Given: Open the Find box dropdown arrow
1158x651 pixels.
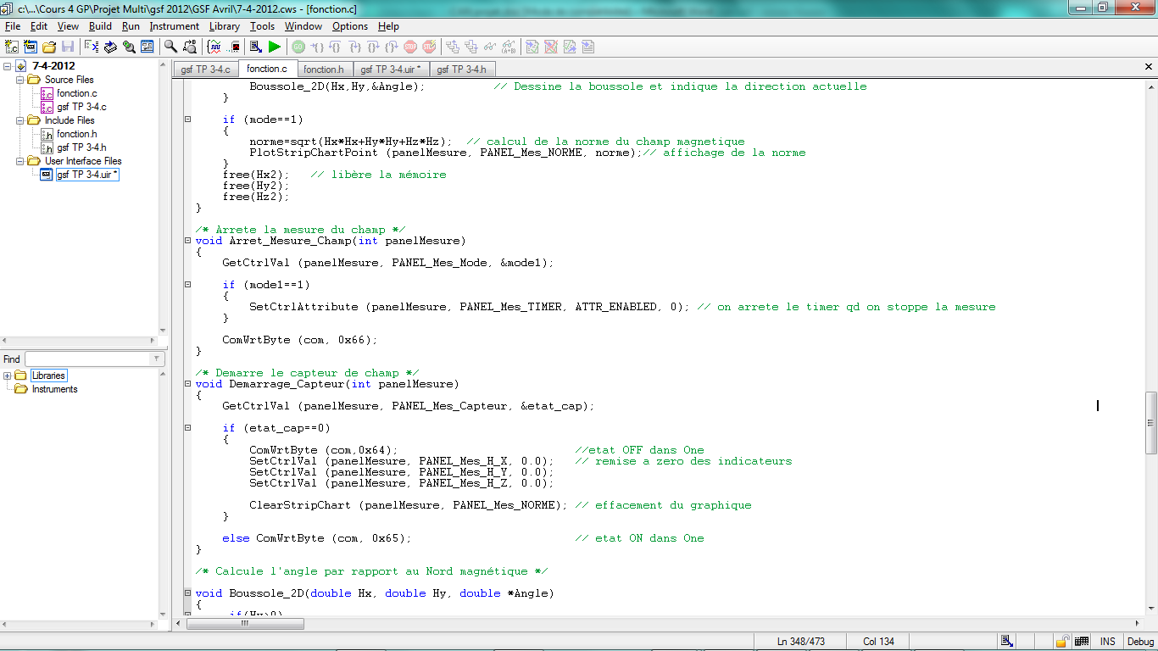Looking at the screenshot, I should pyautogui.click(x=156, y=359).
